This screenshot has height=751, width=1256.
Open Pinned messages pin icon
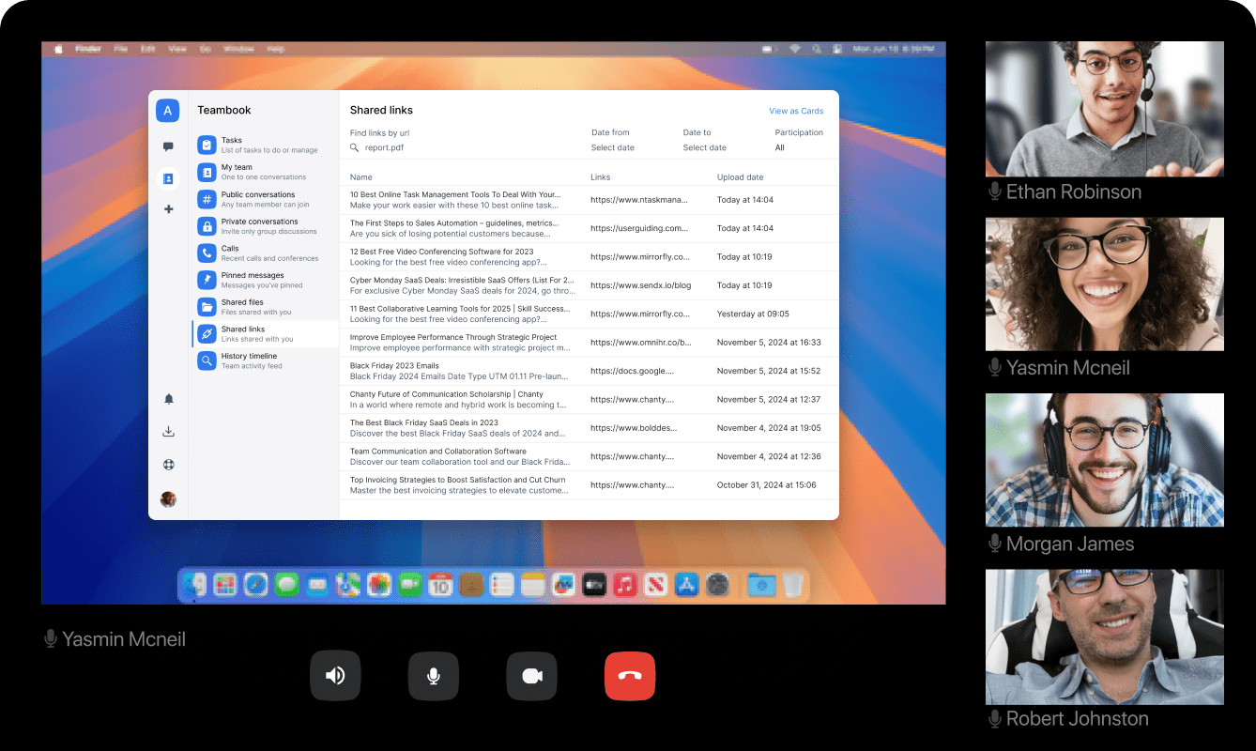tap(207, 280)
